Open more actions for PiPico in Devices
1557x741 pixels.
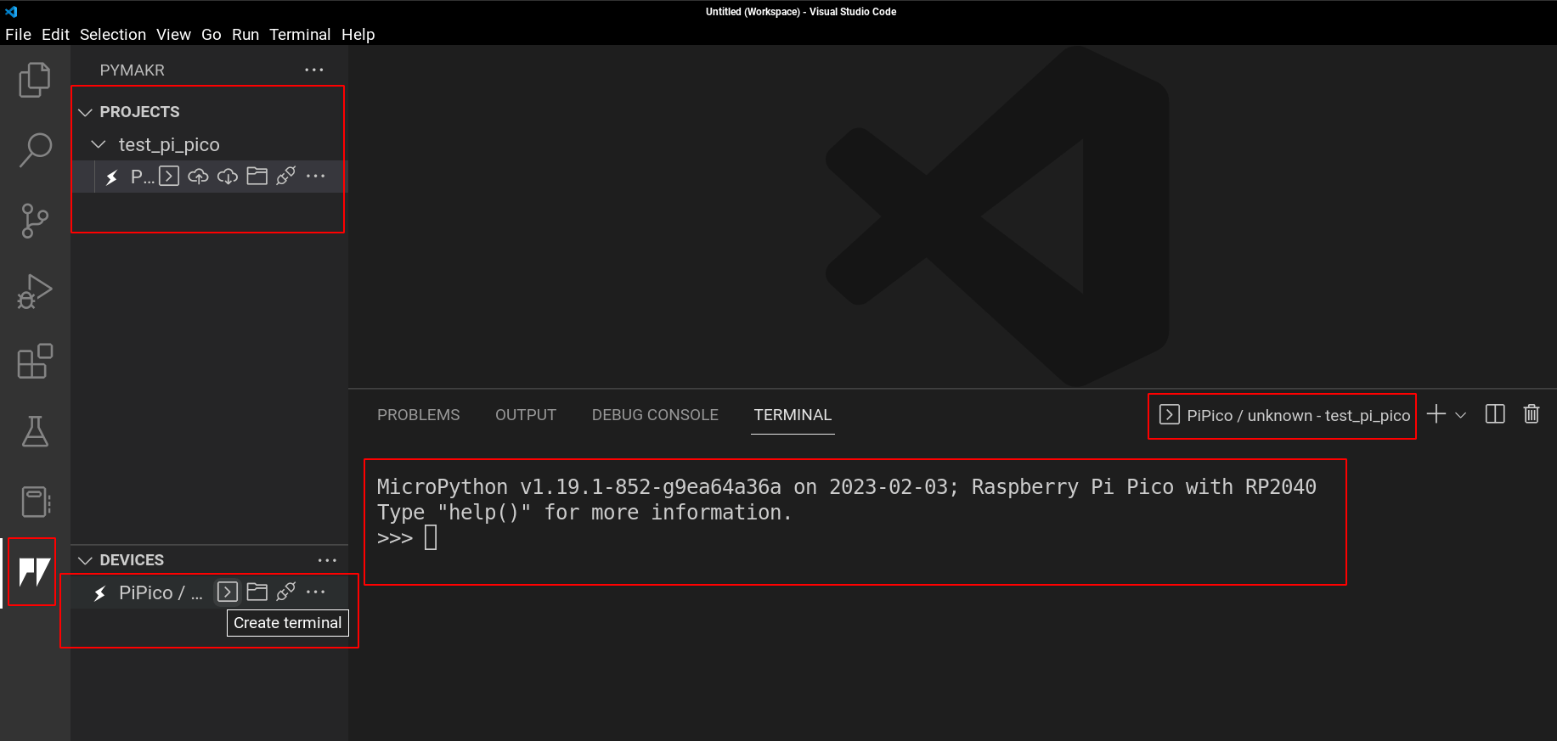pyautogui.click(x=315, y=592)
